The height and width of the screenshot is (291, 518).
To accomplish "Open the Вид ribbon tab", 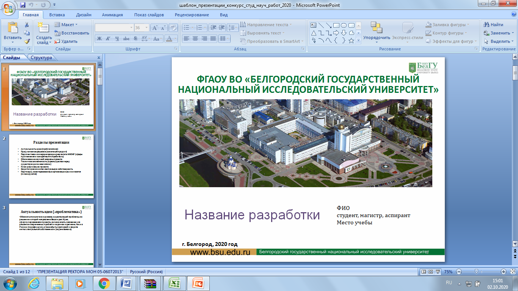I will (x=224, y=15).
